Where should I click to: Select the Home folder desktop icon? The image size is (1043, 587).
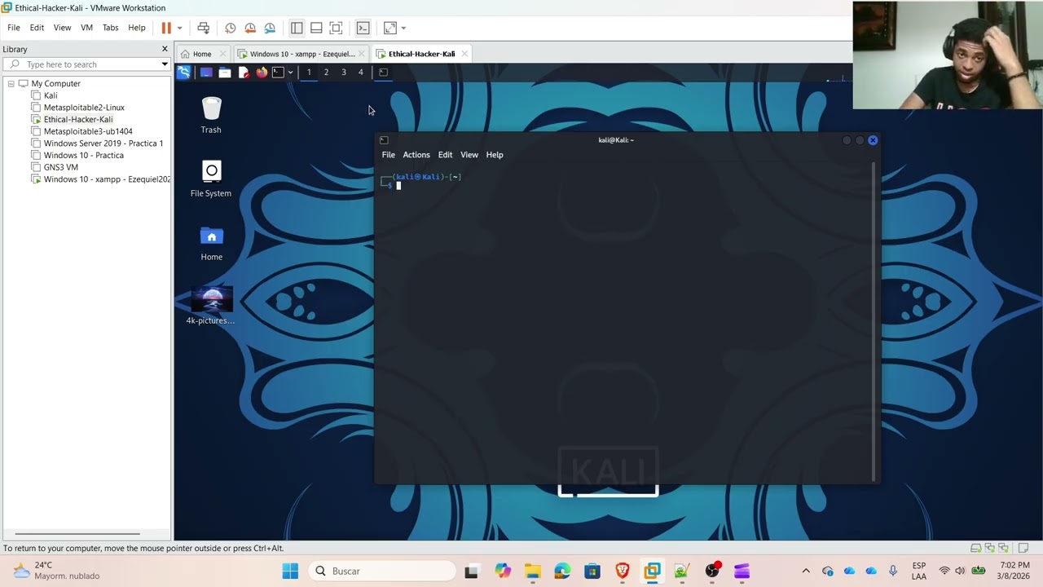click(211, 243)
